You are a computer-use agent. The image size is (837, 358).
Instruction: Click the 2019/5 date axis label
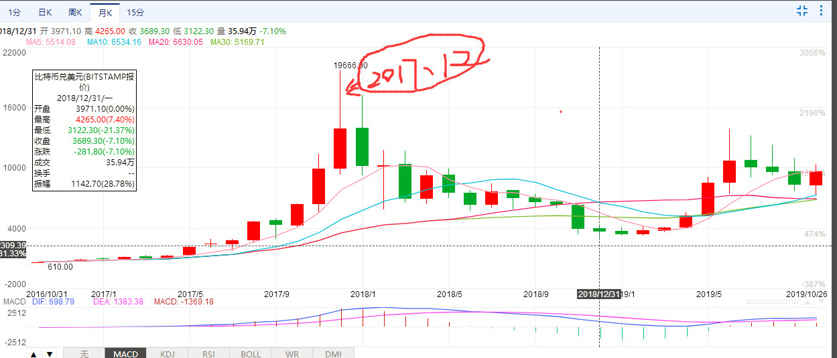click(x=708, y=294)
